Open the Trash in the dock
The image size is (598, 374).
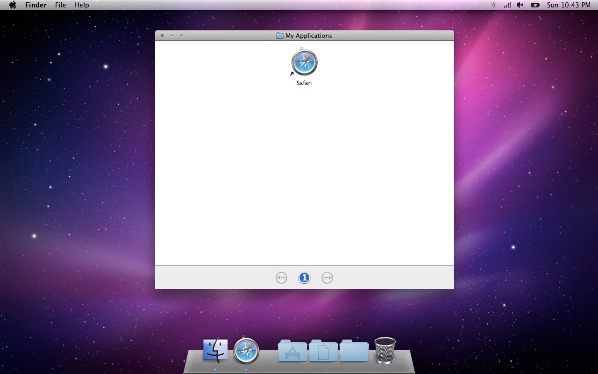(x=385, y=351)
